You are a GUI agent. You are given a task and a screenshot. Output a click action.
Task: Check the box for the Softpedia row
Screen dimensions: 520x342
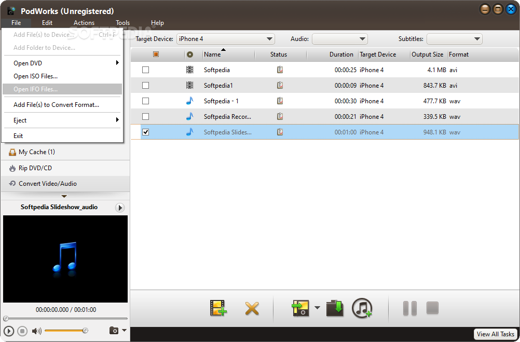tap(146, 70)
